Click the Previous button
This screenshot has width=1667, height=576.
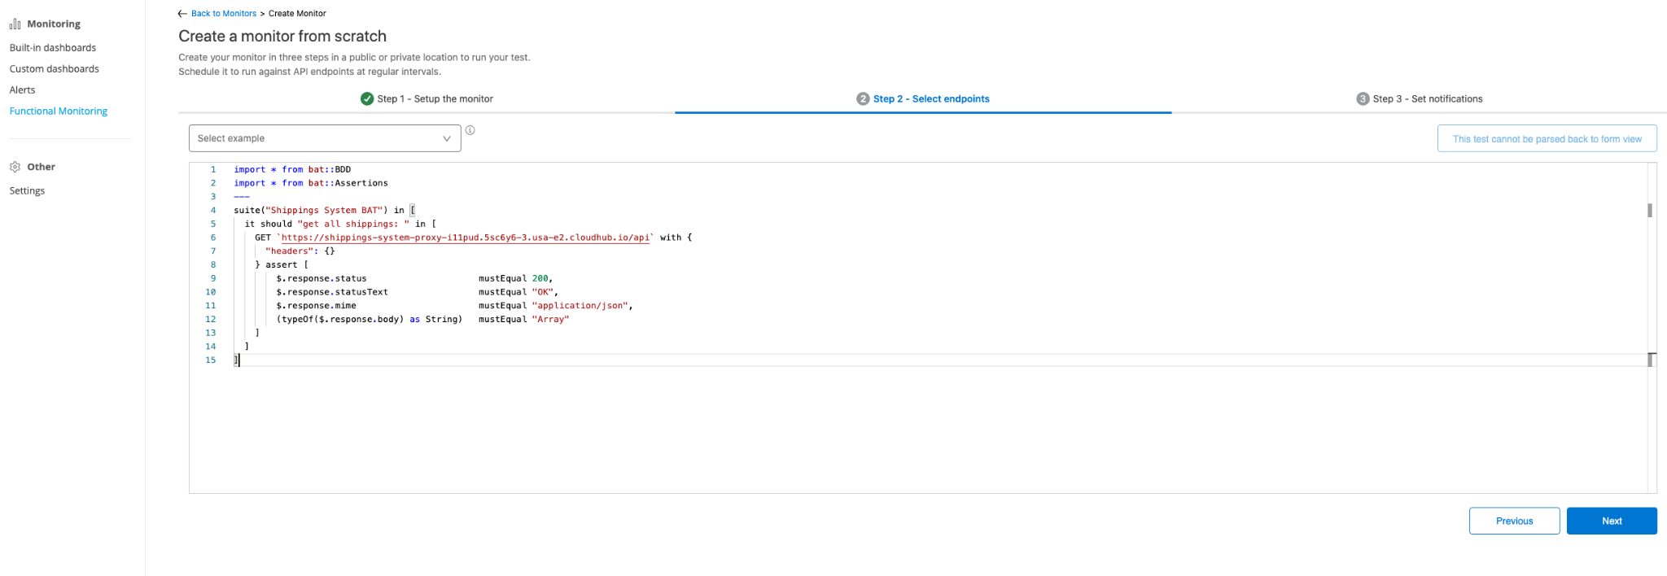click(1514, 521)
